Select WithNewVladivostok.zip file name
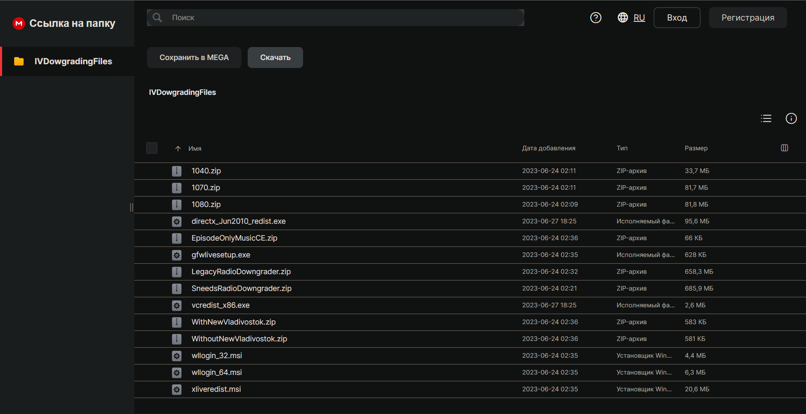Screen dimensions: 806x414 233,322
